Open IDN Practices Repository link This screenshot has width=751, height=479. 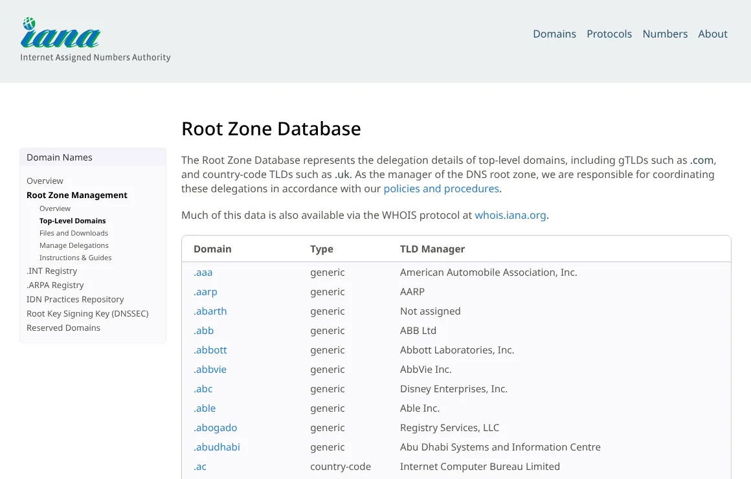point(75,300)
